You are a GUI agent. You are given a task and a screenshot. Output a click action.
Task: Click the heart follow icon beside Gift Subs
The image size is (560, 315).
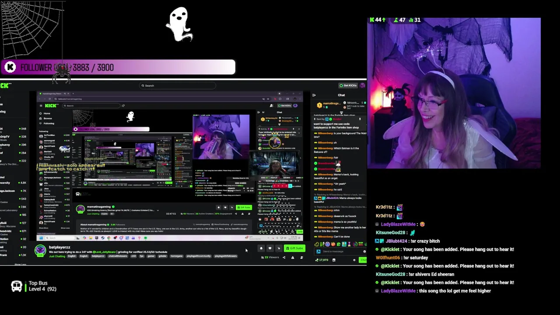[x=270, y=248]
